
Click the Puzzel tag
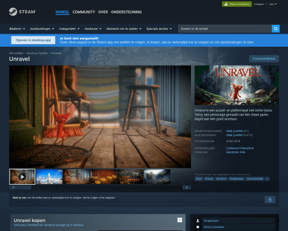(x=209, y=179)
